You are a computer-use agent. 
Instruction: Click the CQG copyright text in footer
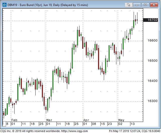pyautogui.click(x=44, y=131)
